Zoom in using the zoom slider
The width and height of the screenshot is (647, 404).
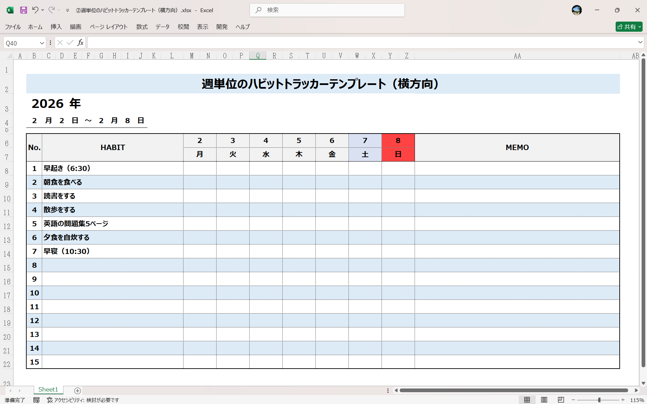coord(623,400)
